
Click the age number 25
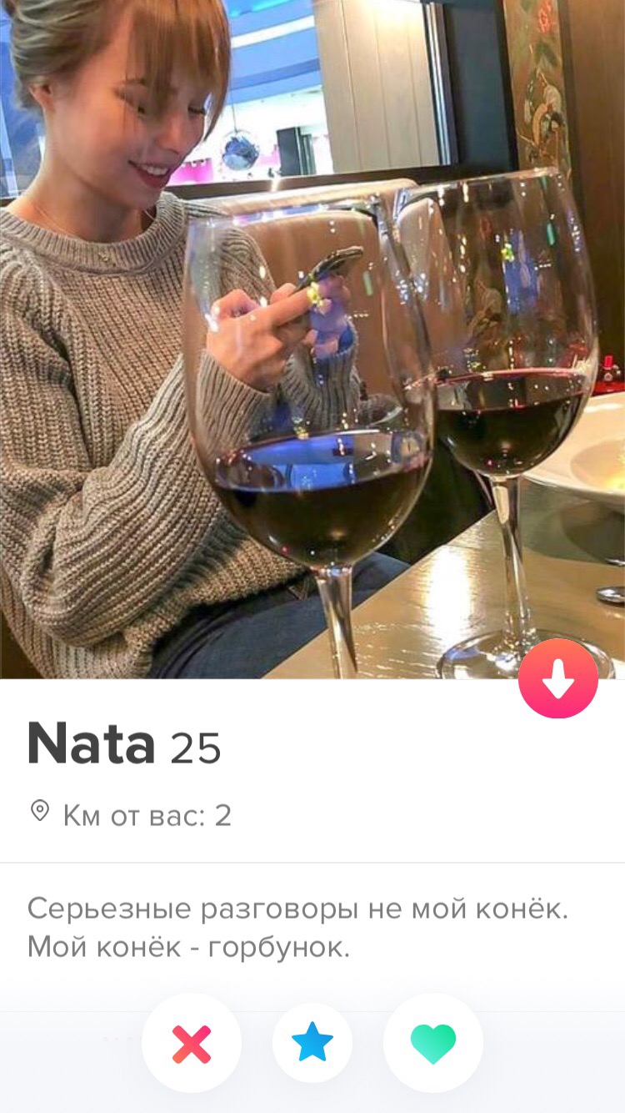[196, 748]
